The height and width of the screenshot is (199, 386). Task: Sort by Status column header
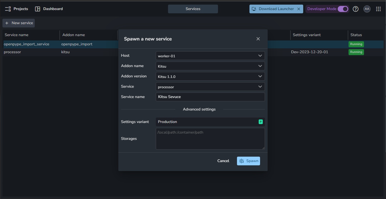(356, 35)
